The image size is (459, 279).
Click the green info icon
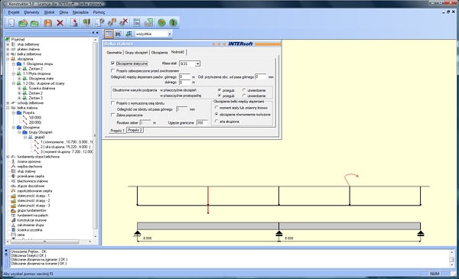(174, 22)
